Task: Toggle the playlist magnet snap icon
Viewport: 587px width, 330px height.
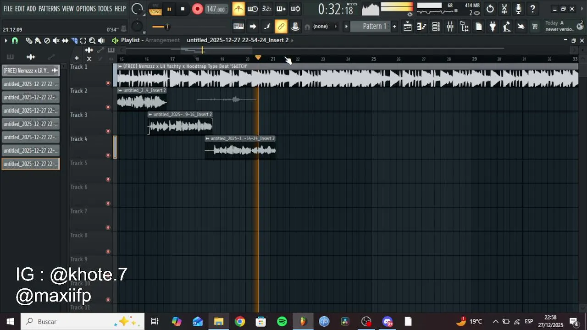Action: 15,41
